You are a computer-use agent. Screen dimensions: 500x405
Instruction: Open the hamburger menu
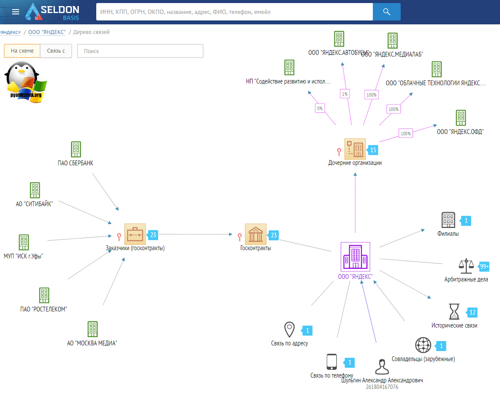pyautogui.click(x=16, y=12)
